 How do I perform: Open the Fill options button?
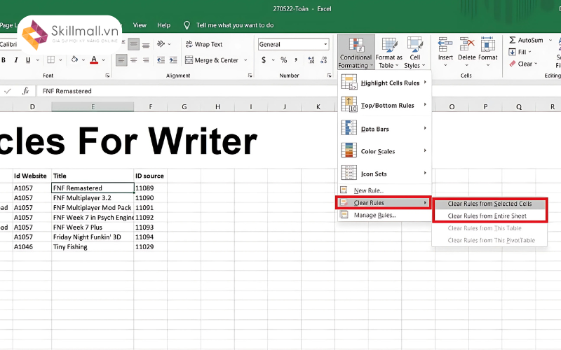[x=520, y=52]
